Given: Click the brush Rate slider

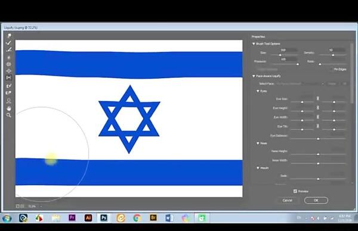Looking at the screenshot, I should pos(333,64).
